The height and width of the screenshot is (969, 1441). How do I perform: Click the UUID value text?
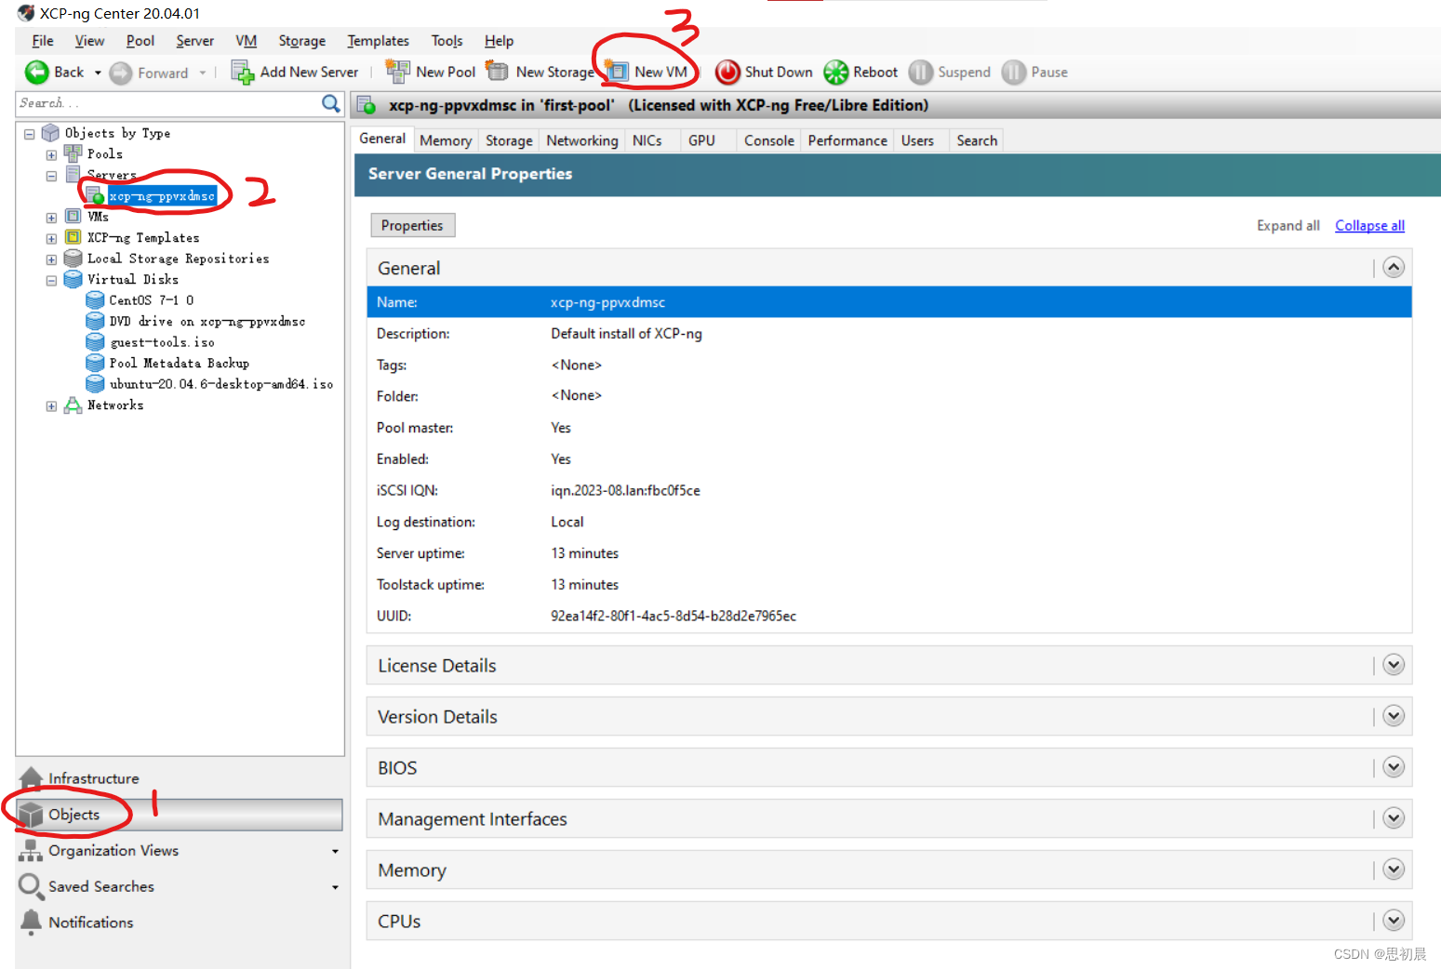point(674,616)
